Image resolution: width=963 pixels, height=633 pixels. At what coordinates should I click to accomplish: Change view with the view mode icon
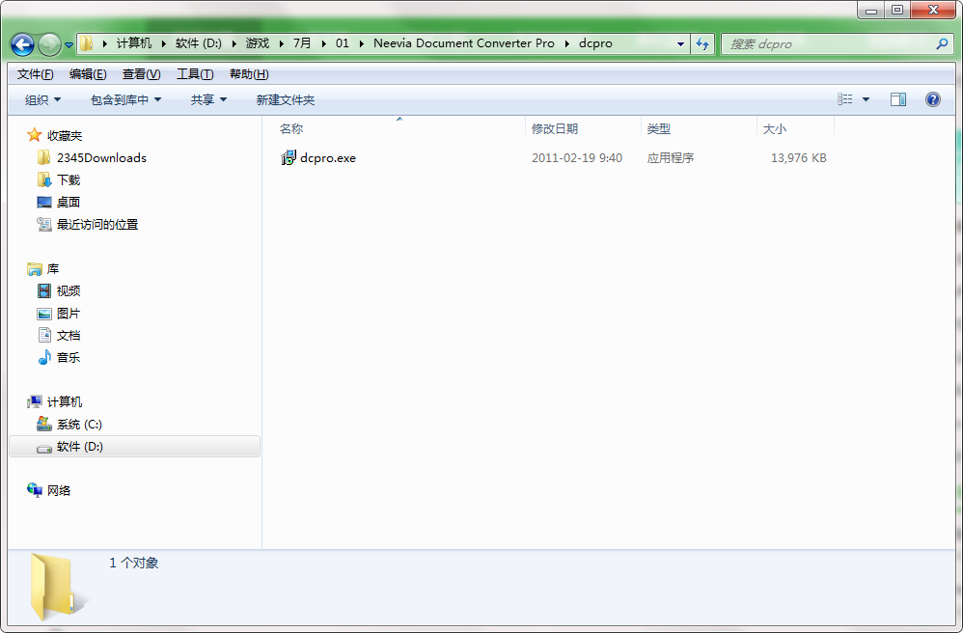[844, 98]
